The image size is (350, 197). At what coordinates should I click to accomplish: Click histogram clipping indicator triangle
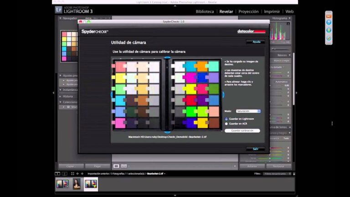coord(288,24)
